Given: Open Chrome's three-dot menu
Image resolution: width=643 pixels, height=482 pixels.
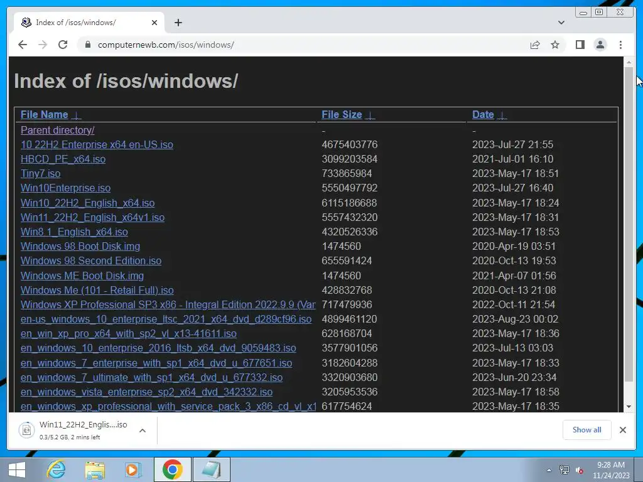Looking at the screenshot, I should click(620, 45).
